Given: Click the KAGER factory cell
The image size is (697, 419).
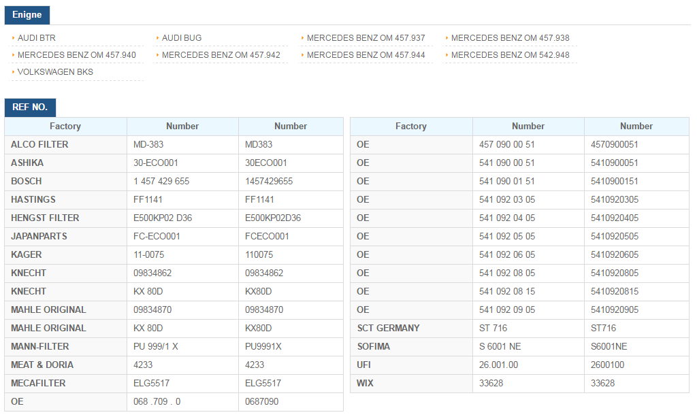Looking at the screenshot, I should point(66,255).
